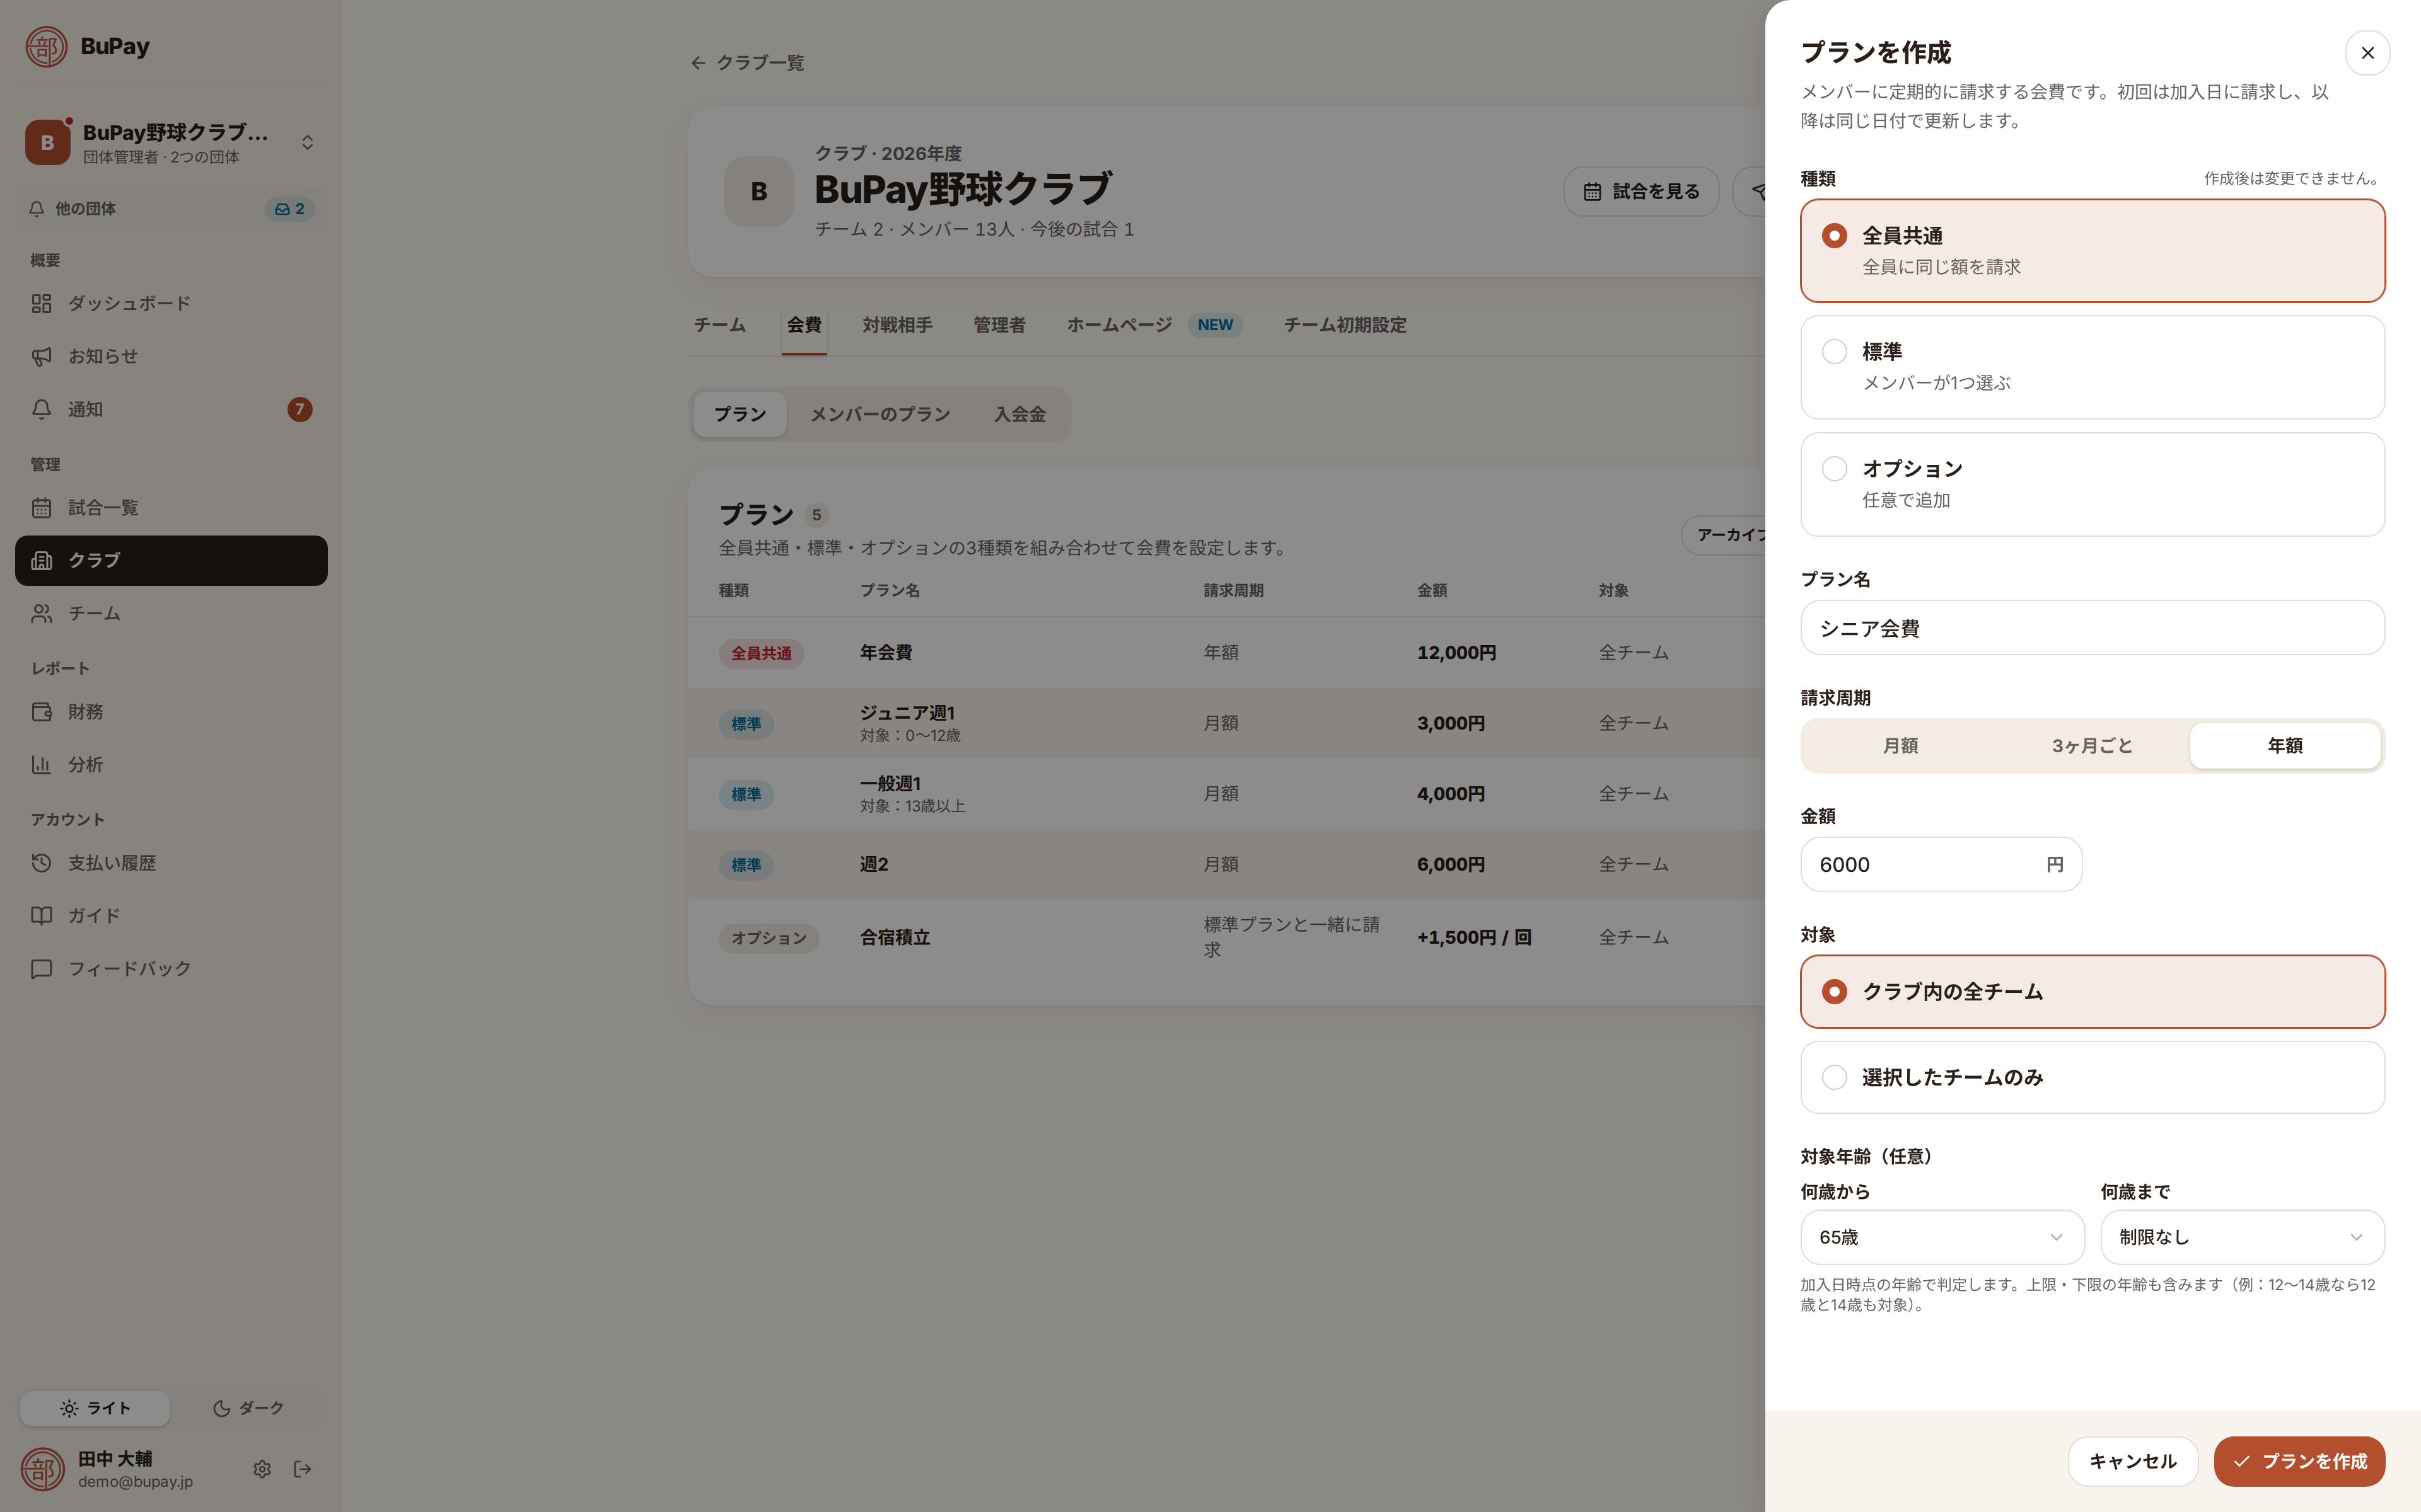The image size is (2421, 1512).
Task: Switch to メンバーのプラン sub-tab
Action: tap(880, 414)
